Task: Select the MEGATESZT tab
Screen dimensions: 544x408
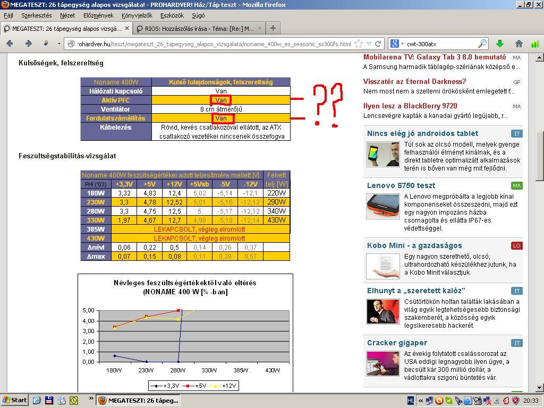Action: click(66, 29)
